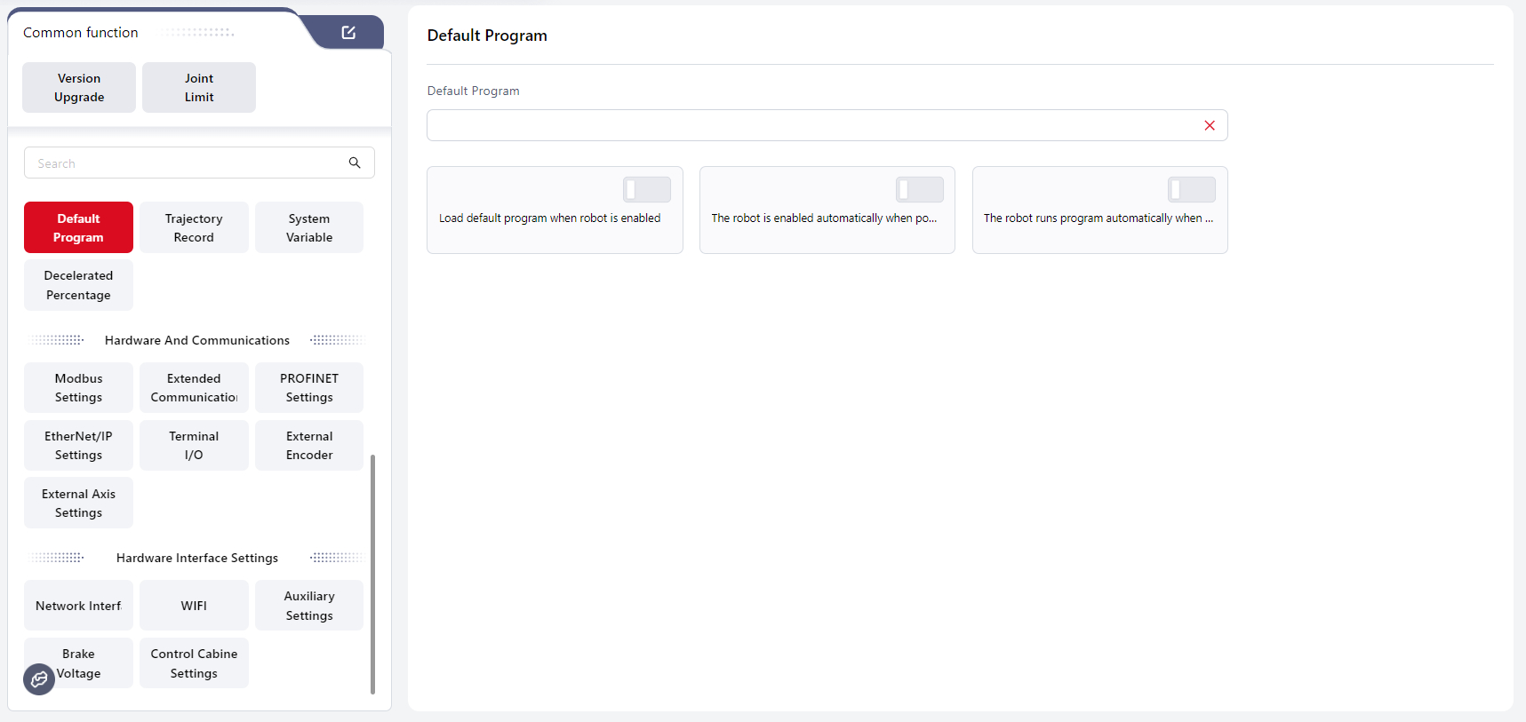This screenshot has width=1526, height=722.
Task: Open the Default Program selection field
Action: coord(809,125)
